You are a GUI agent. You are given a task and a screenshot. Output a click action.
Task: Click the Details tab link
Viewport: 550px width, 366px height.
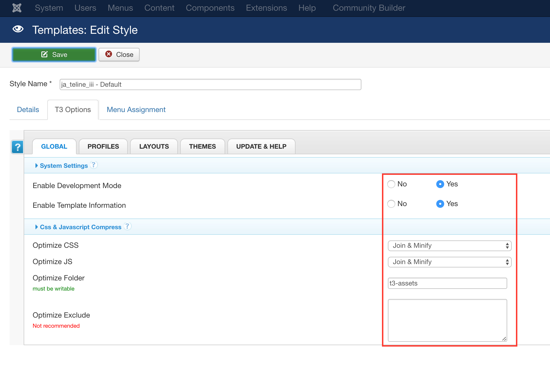click(28, 110)
